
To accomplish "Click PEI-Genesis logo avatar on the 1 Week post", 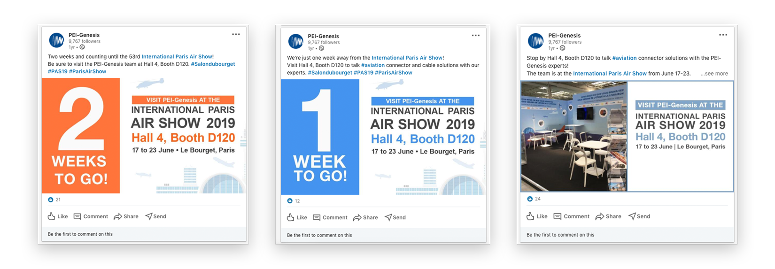I will (296, 41).
